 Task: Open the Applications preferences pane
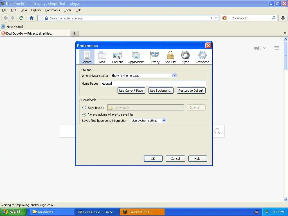136,57
